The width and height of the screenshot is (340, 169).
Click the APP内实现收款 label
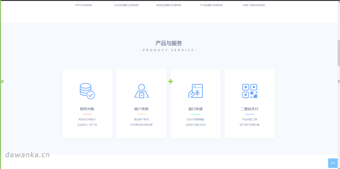pyautogui.click(x=83, y=5)
